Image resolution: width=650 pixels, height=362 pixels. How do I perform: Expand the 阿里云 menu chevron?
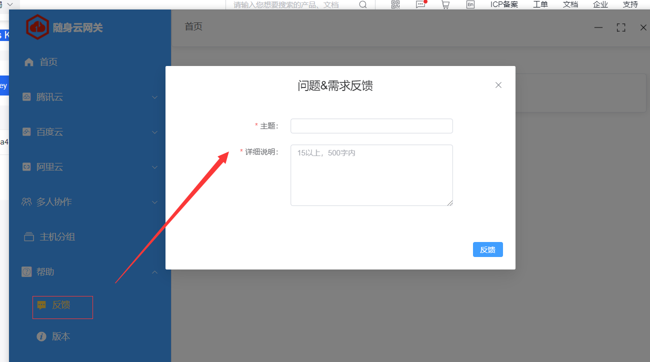pos(154,167)
